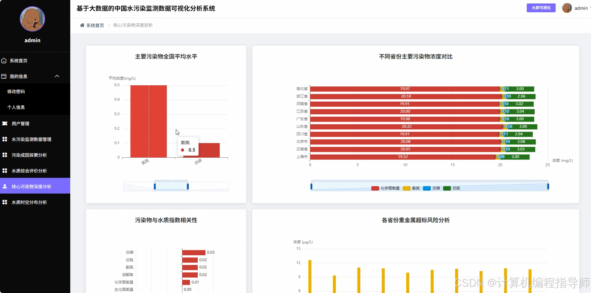
Task: Click the 大屏可视化 button
Action: pyautogui.click(x=541, y=8)
